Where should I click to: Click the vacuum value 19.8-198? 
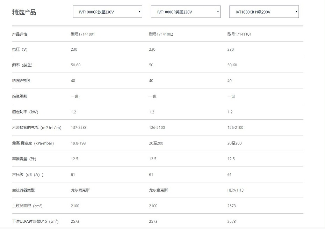click(78, 143)
